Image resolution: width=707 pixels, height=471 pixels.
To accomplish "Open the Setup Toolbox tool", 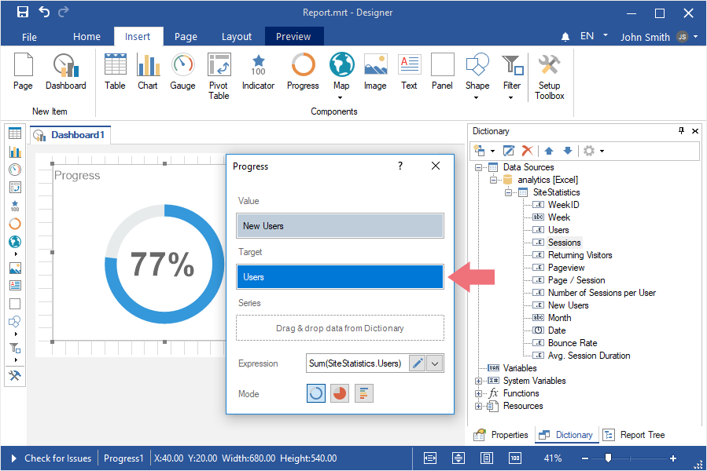I will point(550,76).
